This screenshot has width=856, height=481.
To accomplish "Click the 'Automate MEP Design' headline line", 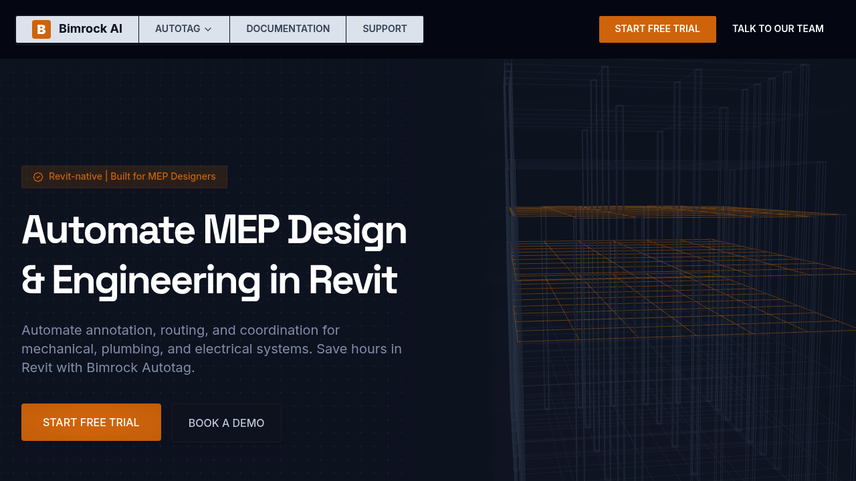I will (214, 230).
